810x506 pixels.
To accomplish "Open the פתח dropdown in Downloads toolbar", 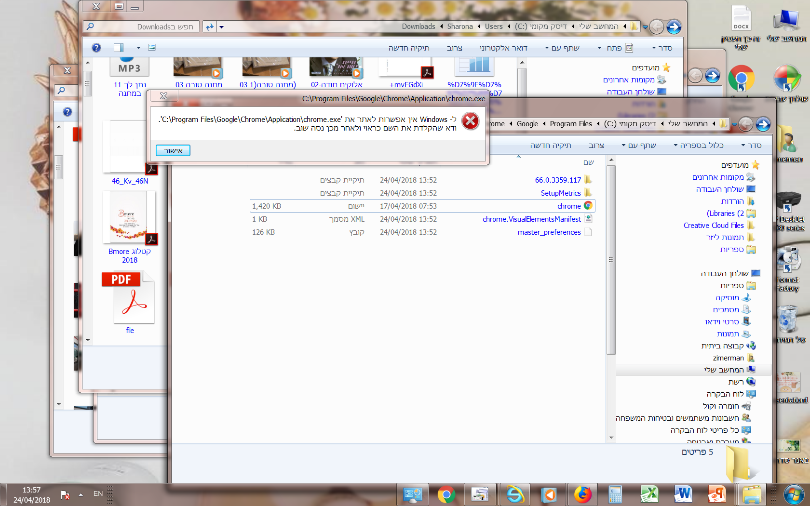I will (x=616, y=48).
